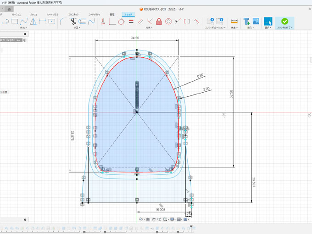The height and width of the screenshot is (234, 312).
Task: Click the Measure ruler icon
Action: click(234, 22)
